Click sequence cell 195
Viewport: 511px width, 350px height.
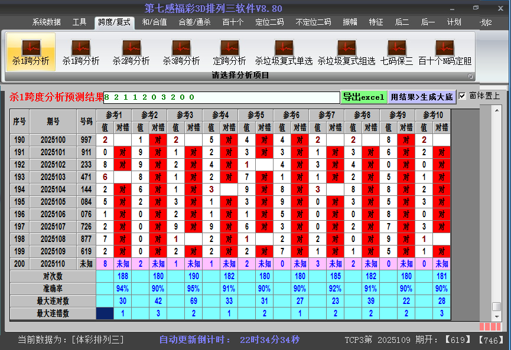coord(19,202)
